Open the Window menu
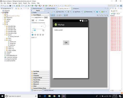The image size is (123, 98). [33, 3]
